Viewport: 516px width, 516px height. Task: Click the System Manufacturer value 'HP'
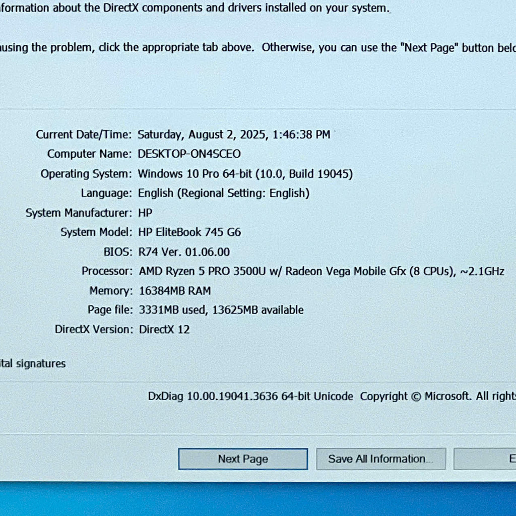point(145,213)
